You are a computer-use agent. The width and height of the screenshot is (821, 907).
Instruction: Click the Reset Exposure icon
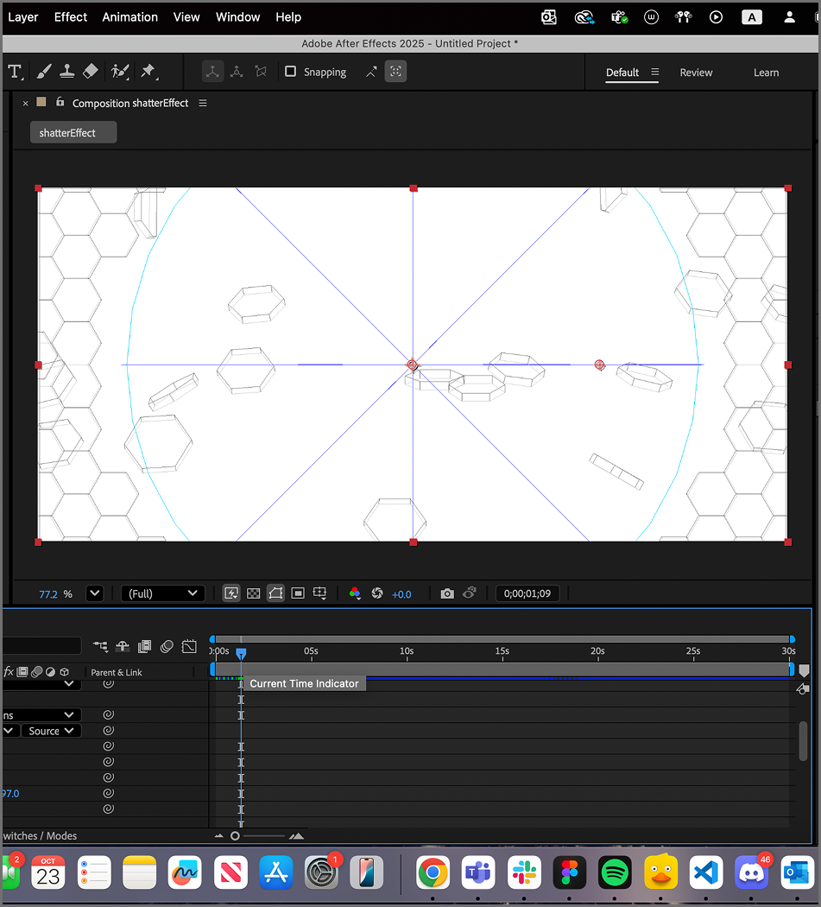tap(376, 593)
